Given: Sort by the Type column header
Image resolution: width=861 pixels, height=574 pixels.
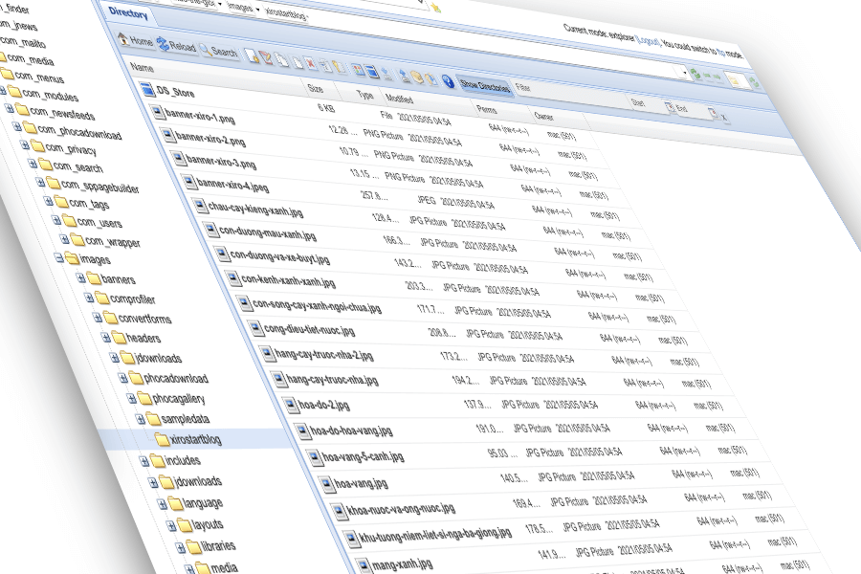Looking at the screenshot, I should click(x=364, y=95).
